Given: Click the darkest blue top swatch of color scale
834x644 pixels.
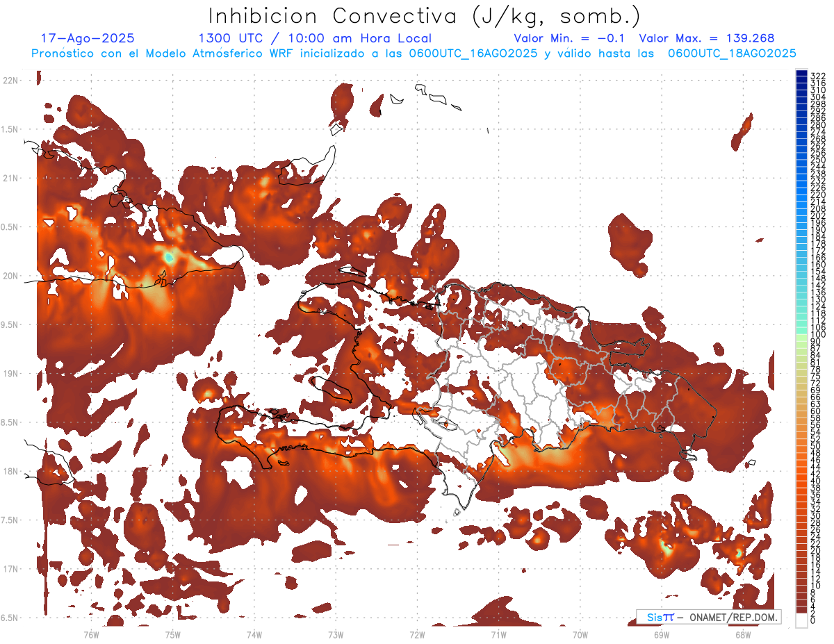Looking at the screenshot, I should point(802,73).
